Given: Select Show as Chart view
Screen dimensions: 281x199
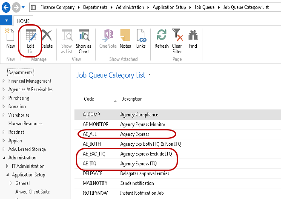Looking at the screenshot, I should (83, 39).
